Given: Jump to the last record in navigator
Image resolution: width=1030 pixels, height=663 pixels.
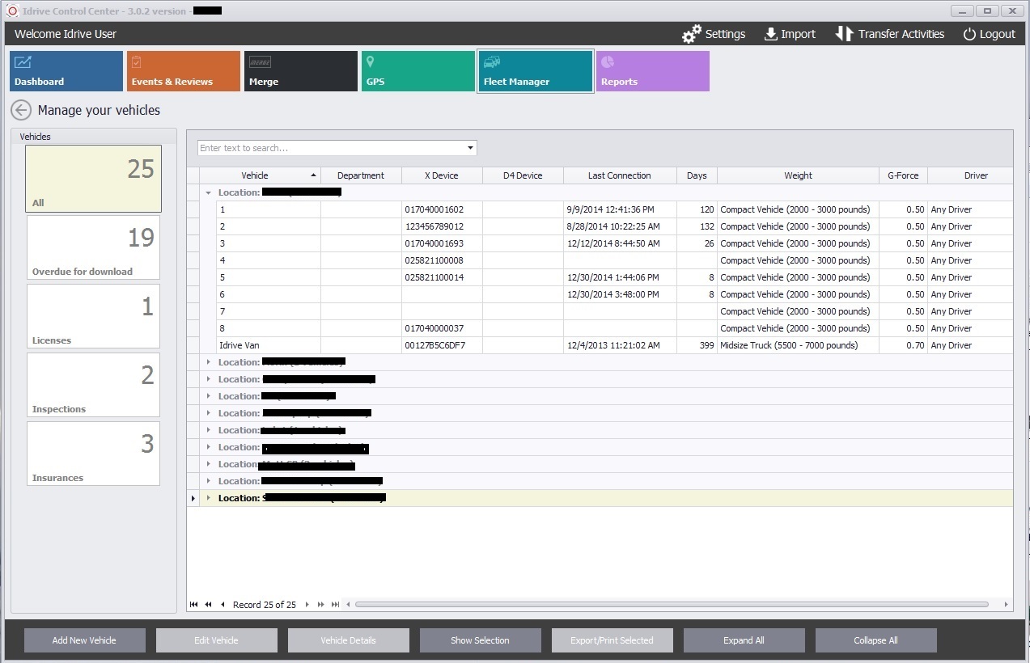Looking at the screenshot, I should click(335, 605).
